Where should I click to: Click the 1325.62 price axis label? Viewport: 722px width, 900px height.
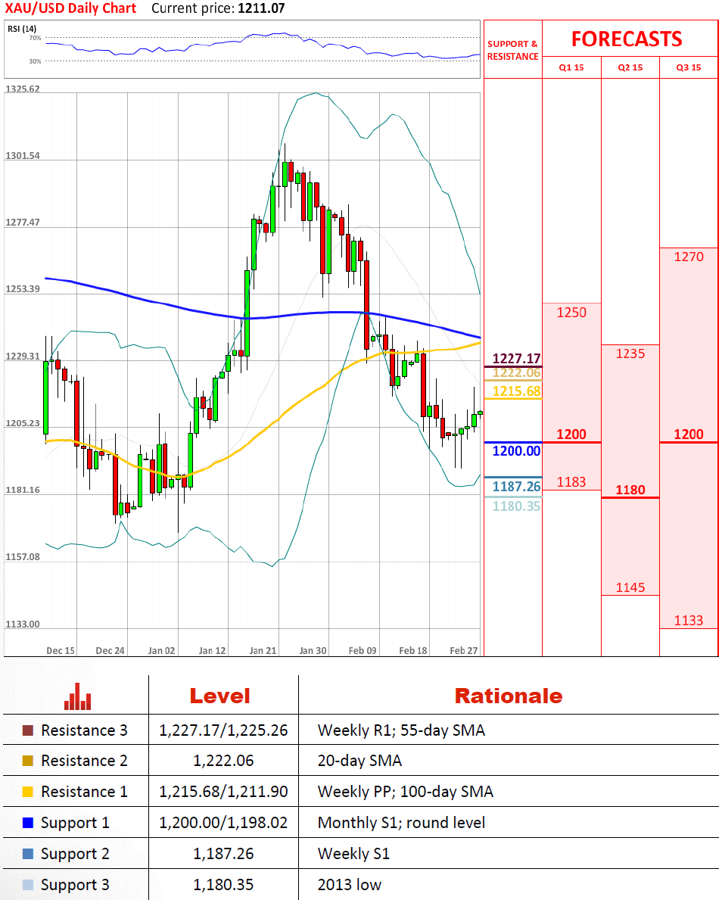point(23,89)
